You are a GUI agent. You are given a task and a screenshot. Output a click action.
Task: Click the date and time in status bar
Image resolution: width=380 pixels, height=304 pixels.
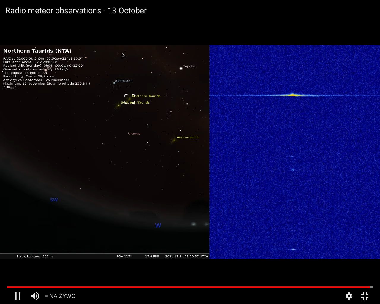click(187, 256)
